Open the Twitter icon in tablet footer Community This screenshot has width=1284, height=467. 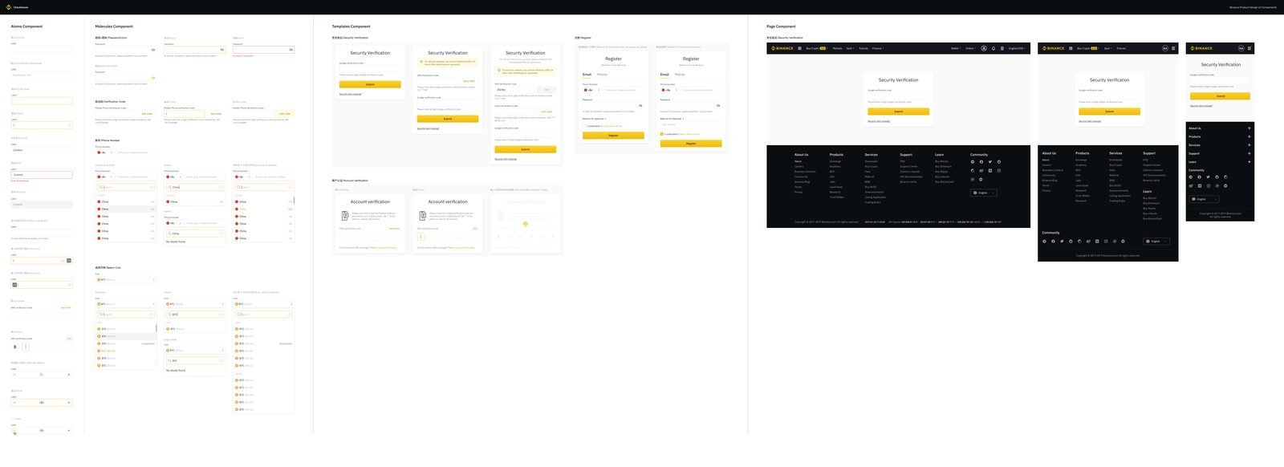1062,242
